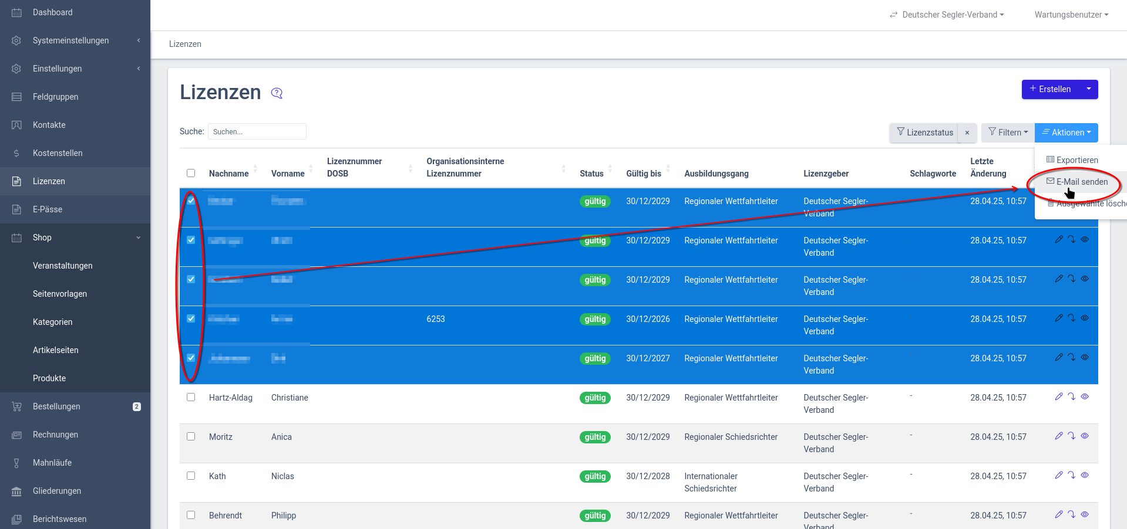The height and width of the screenshot is (529, 1127).
Task: Sort table by Gültig bis column
Action: [x=668, y=169]
